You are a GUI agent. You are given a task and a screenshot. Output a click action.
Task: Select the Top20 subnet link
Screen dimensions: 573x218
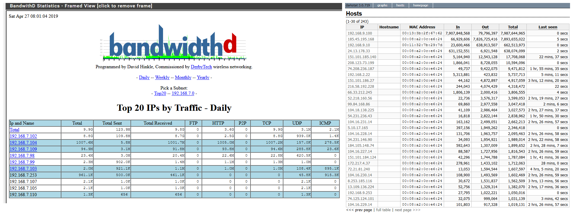pos(160,93)
